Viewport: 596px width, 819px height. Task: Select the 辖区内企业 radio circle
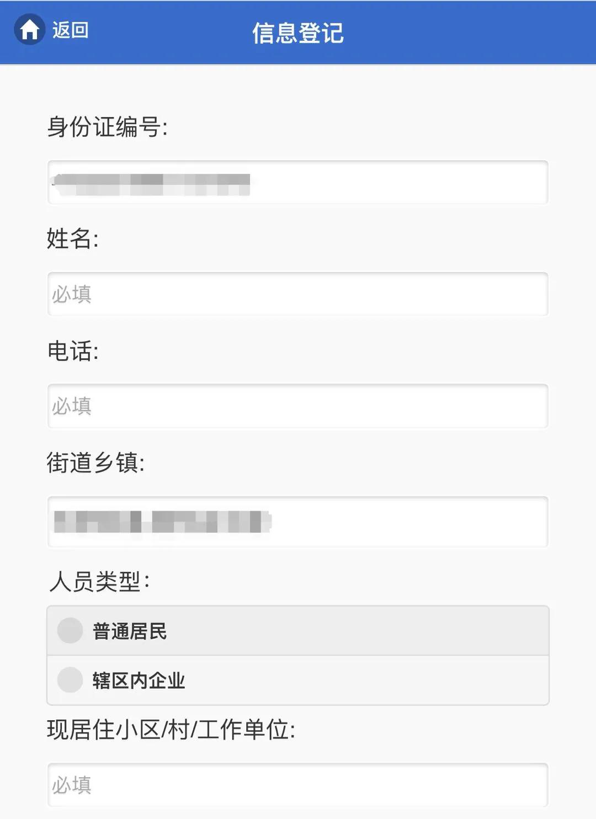[70, 680]
